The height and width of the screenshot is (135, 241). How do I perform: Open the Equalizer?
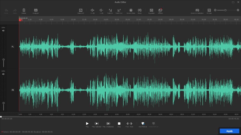[x=151, y=10]
